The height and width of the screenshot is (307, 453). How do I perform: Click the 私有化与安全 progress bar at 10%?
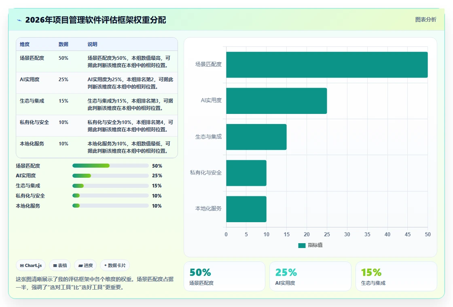110,196
